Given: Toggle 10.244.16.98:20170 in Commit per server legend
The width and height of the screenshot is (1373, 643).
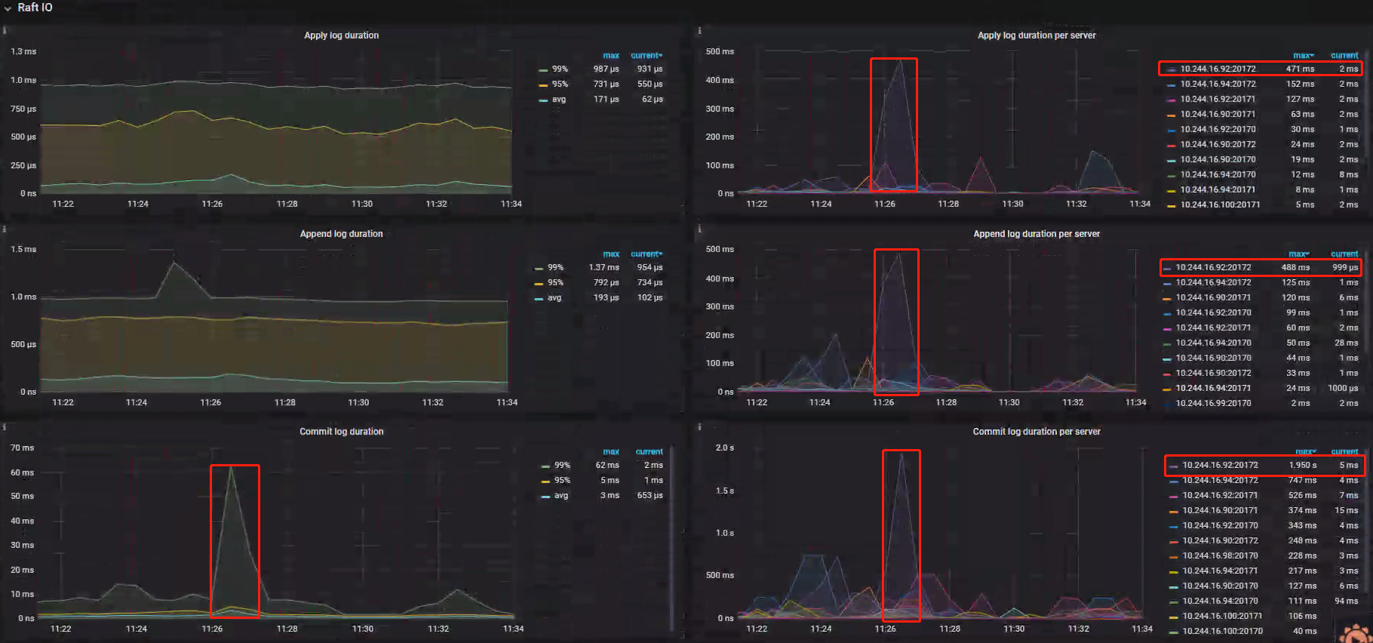Looking at the screenshot, I should 1220,556.
